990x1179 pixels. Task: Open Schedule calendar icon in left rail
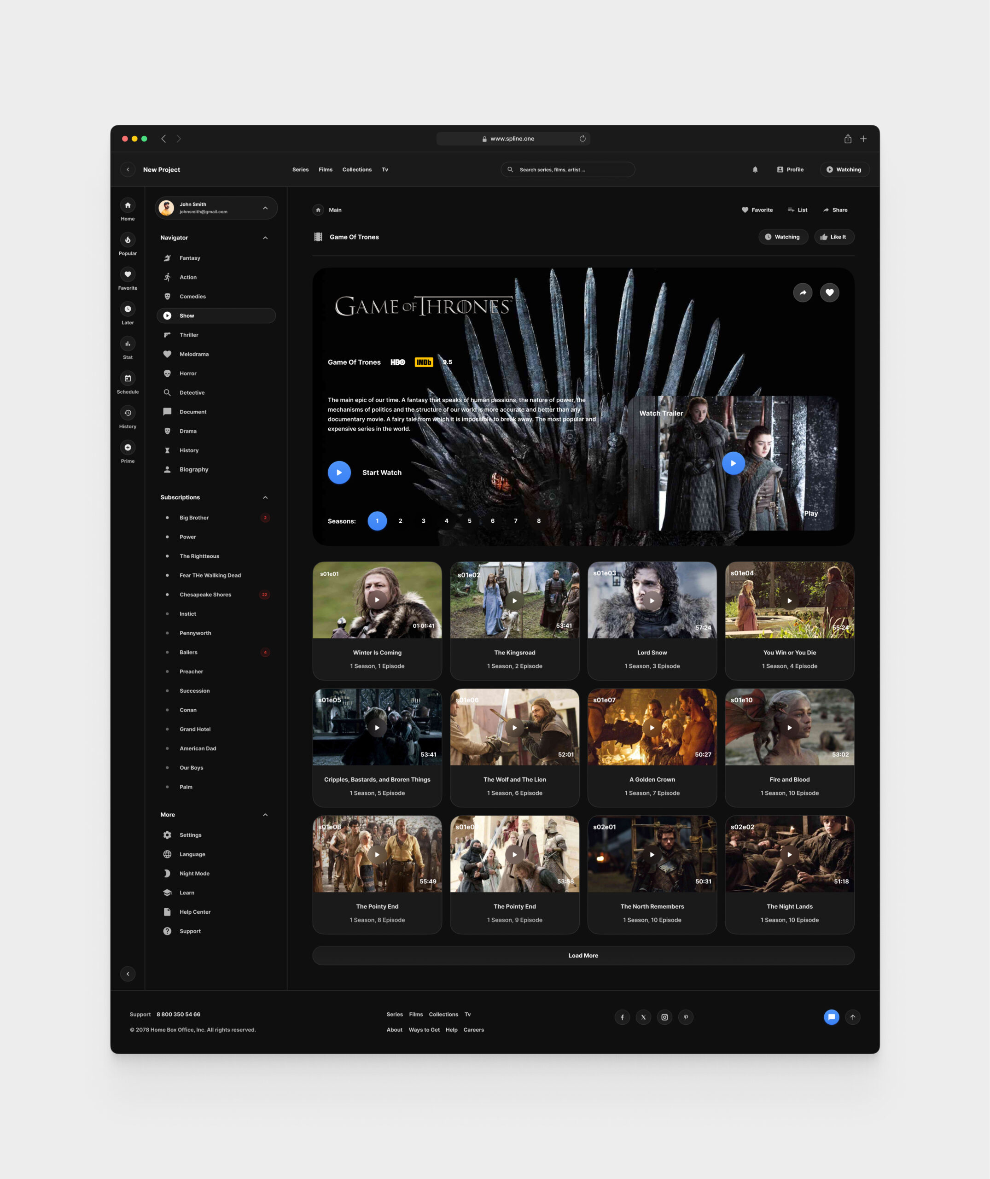click(x=128, y=379)
